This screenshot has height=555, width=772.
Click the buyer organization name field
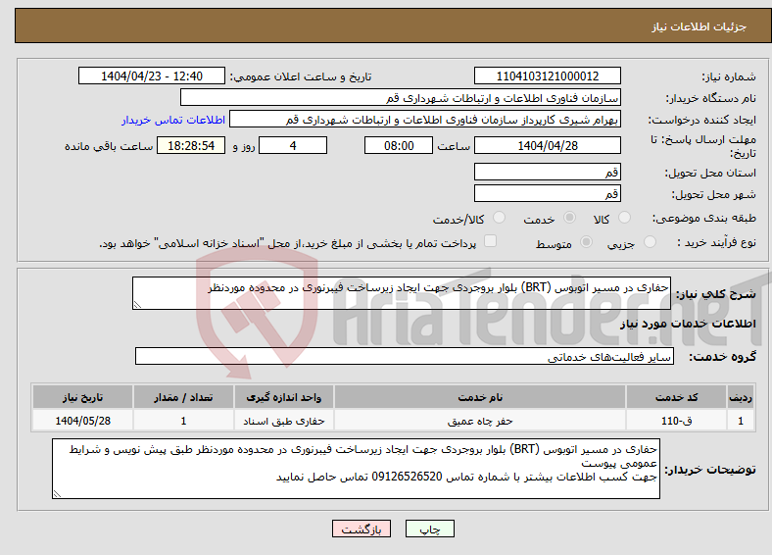(x=401, y=98)
